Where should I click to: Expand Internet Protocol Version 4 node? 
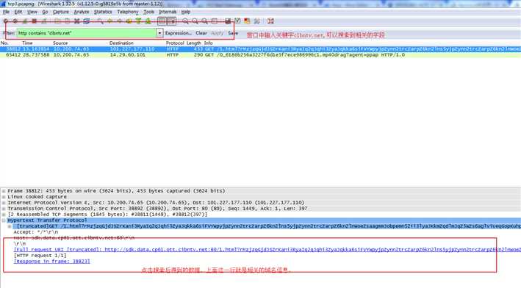(4, 203)
